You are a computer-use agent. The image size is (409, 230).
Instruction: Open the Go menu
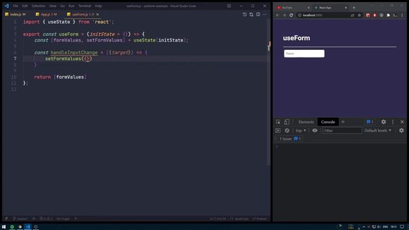point(63,6)
